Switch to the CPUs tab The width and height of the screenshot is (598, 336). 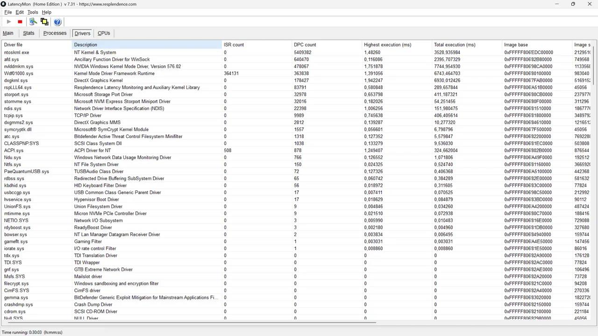pos(104,33)
